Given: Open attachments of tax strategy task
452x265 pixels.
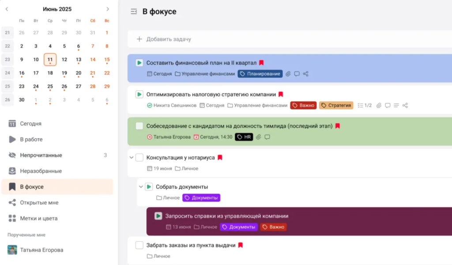Looking at the screenshot, I should (379, 106).
